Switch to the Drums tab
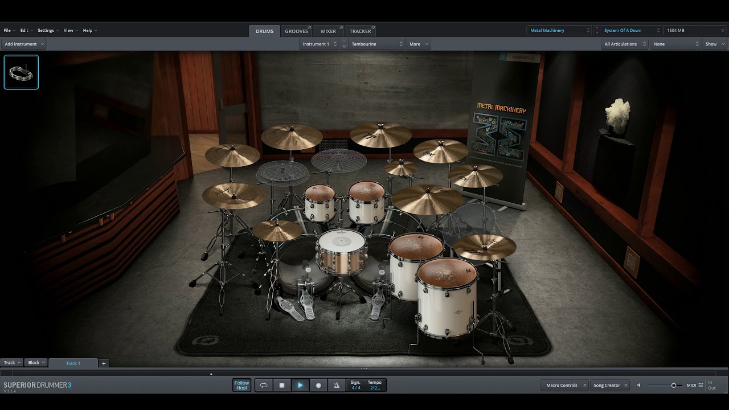This screenshot has height=410, width=729. [x=264, y=31]
